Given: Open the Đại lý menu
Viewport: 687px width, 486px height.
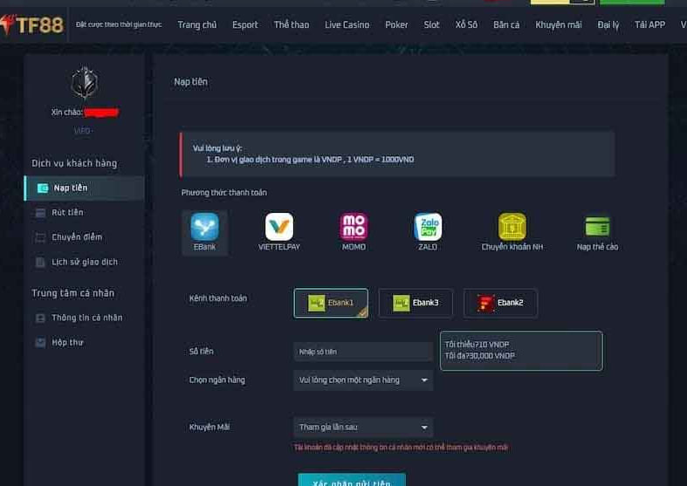Looking at the screenshot, I should point(608,25).
